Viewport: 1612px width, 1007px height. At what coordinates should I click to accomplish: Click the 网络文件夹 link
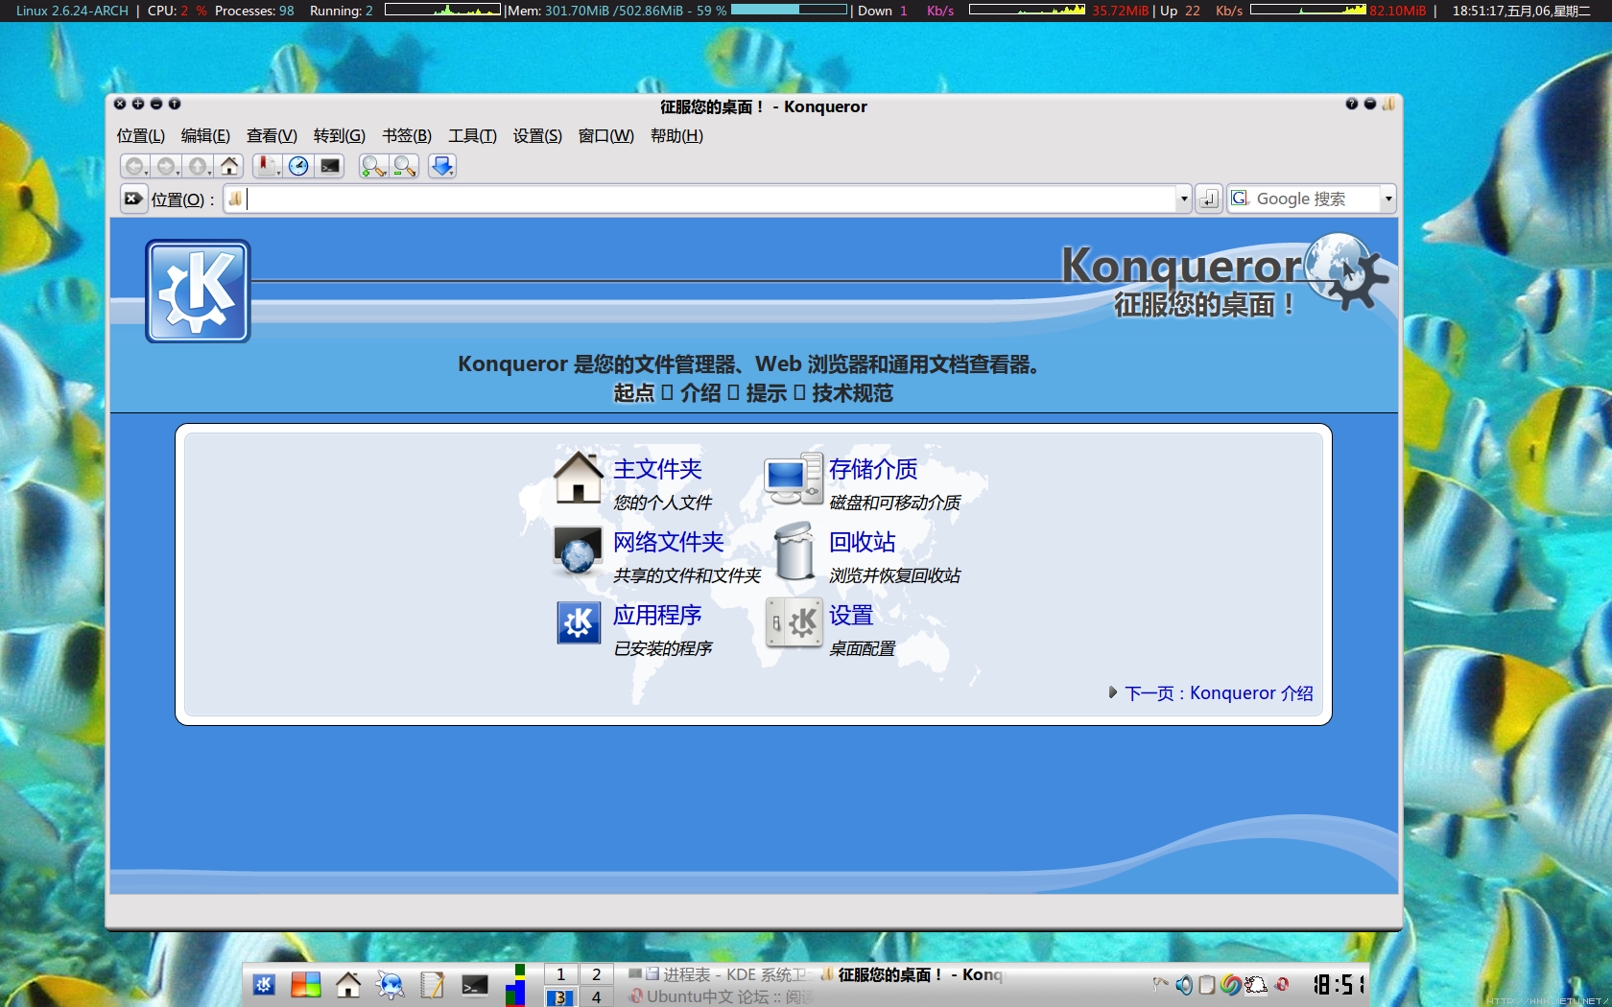tap(668, 542)
